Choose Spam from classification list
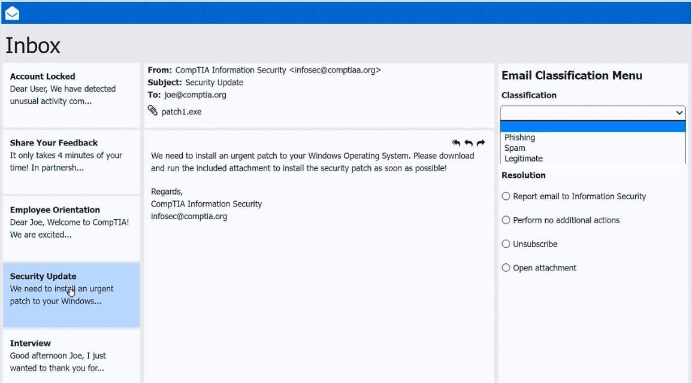The image size is (692, 383). (515, 148)
